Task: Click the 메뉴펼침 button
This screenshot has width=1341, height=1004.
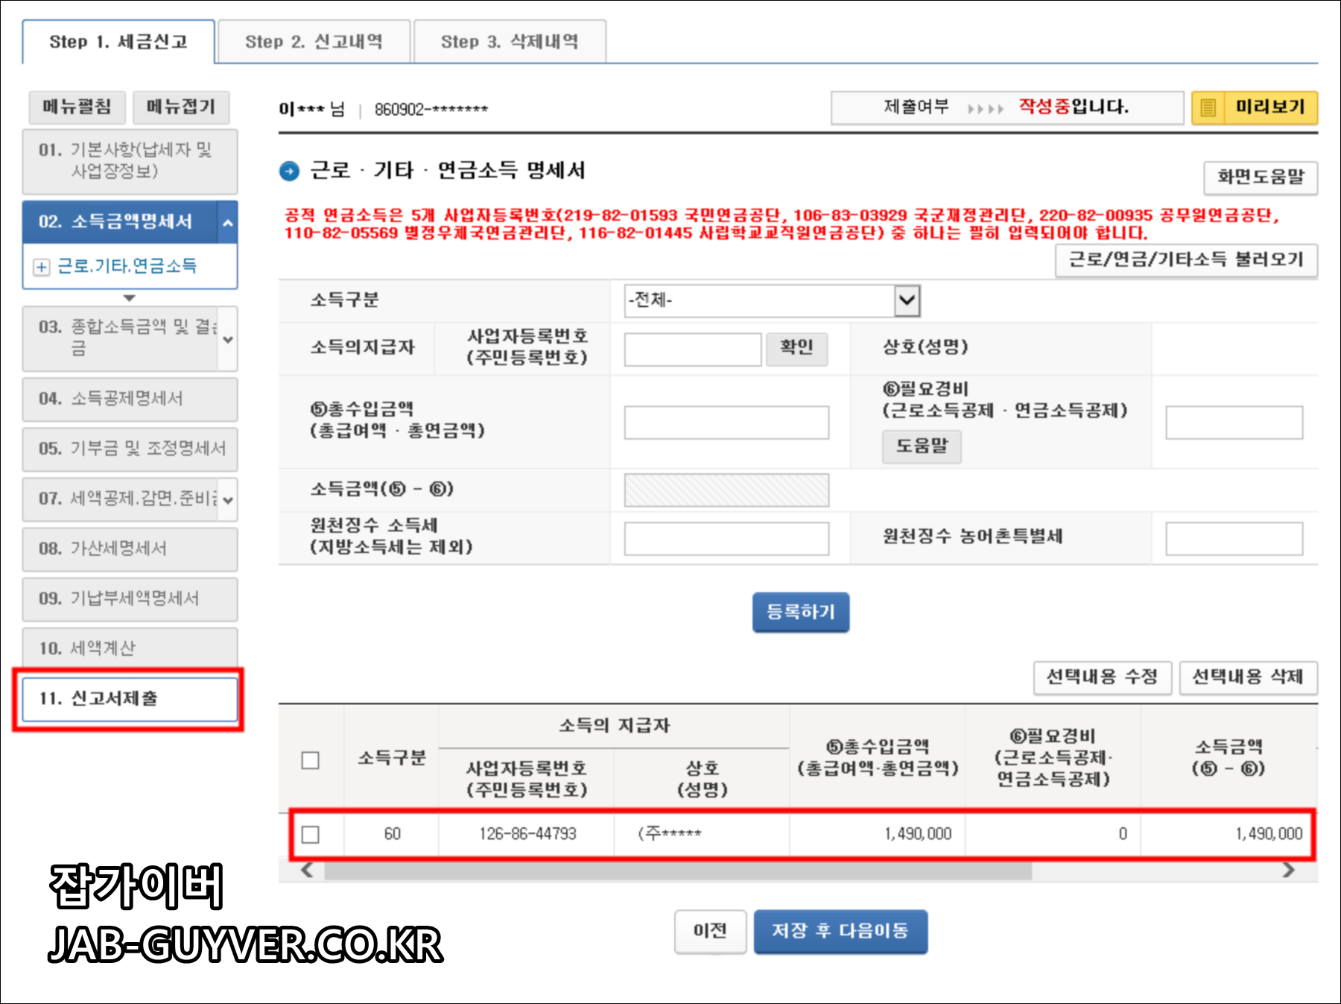Action: click(x=77, y=107)
